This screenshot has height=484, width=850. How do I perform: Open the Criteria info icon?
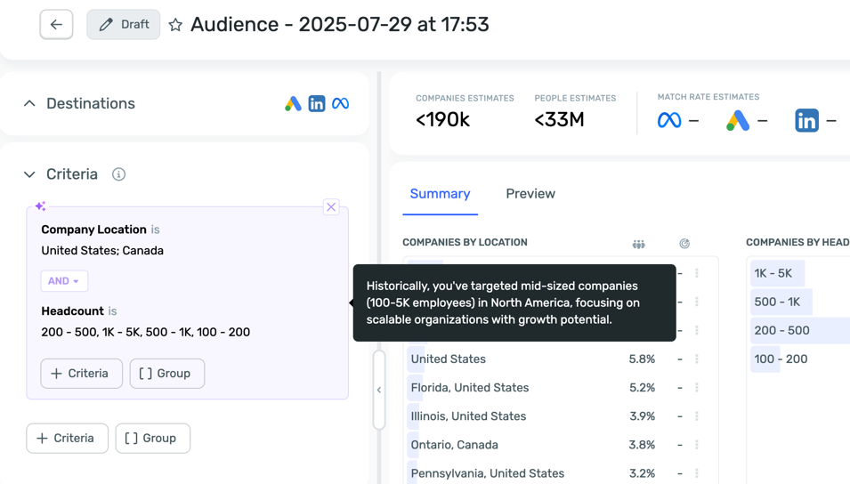coord(118,174)
